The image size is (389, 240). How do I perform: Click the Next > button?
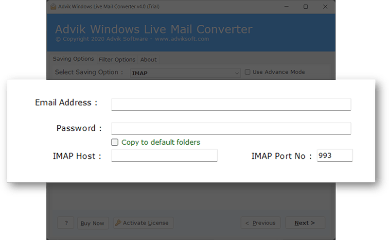tap(305, 223)
